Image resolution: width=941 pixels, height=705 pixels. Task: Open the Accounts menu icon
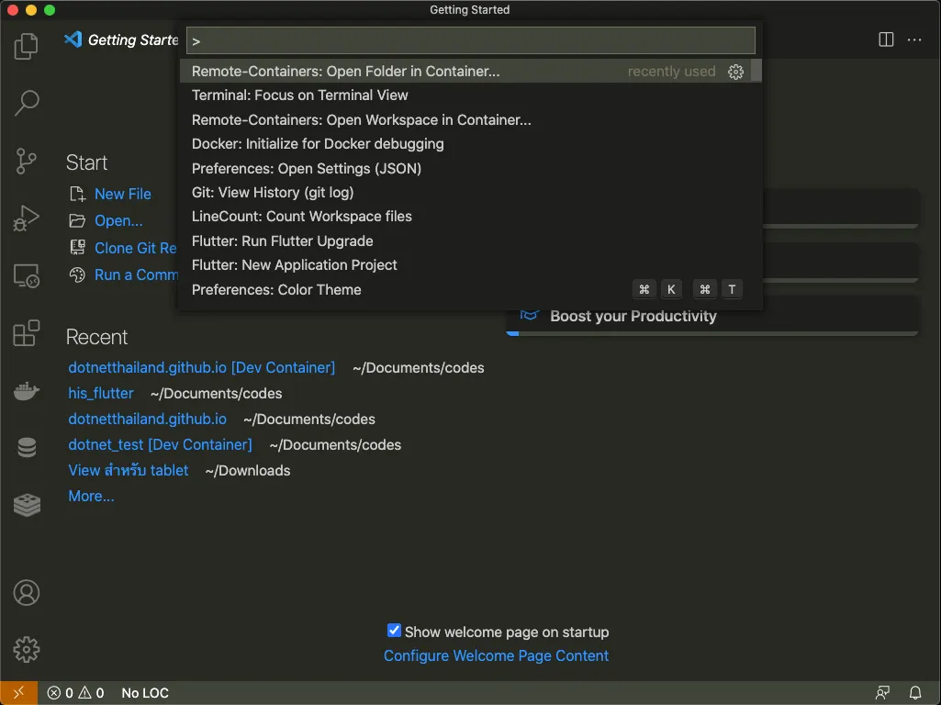point(26,593)
